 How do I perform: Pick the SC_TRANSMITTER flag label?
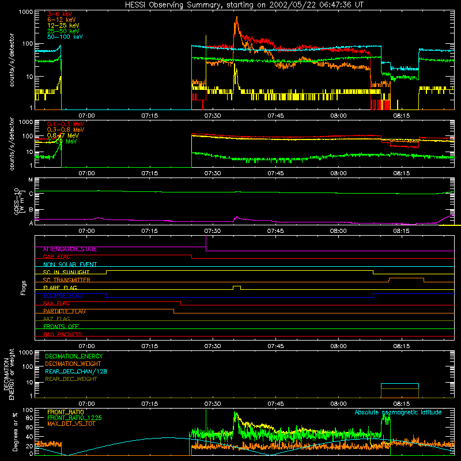pos(67,280)
